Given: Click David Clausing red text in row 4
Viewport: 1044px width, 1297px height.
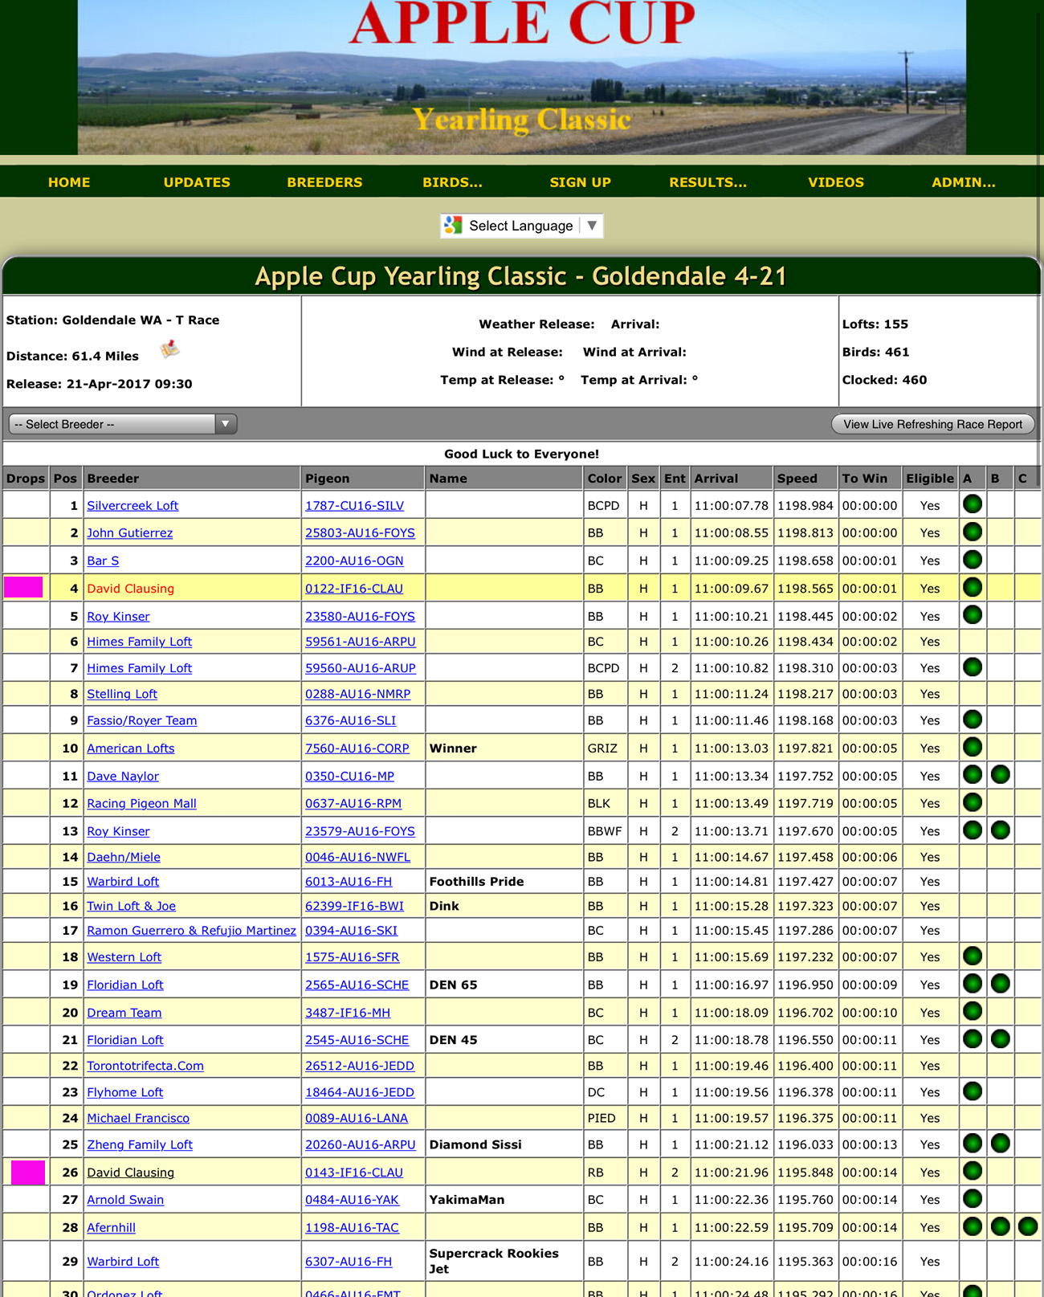Looking at the screenshot, I should (x=130, y=588).
